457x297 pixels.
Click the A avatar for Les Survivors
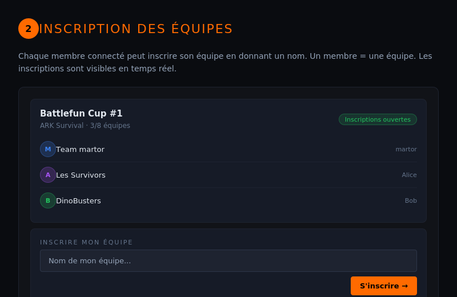tap(48, 175)
